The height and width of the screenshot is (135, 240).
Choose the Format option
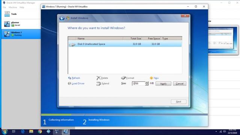(x=127, y=78)
